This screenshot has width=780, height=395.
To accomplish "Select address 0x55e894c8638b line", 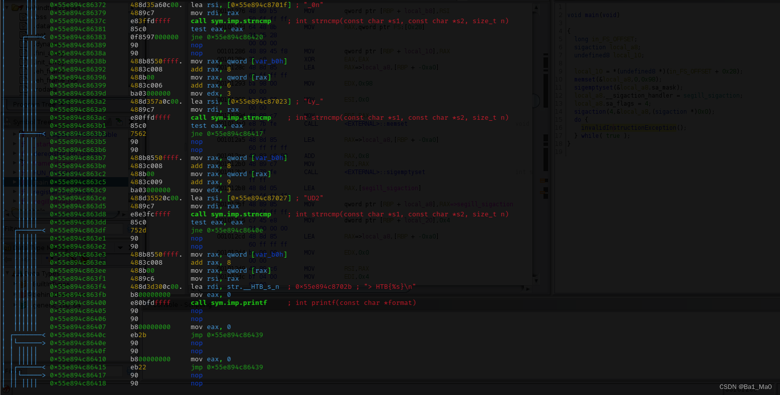I will [77, 61].
